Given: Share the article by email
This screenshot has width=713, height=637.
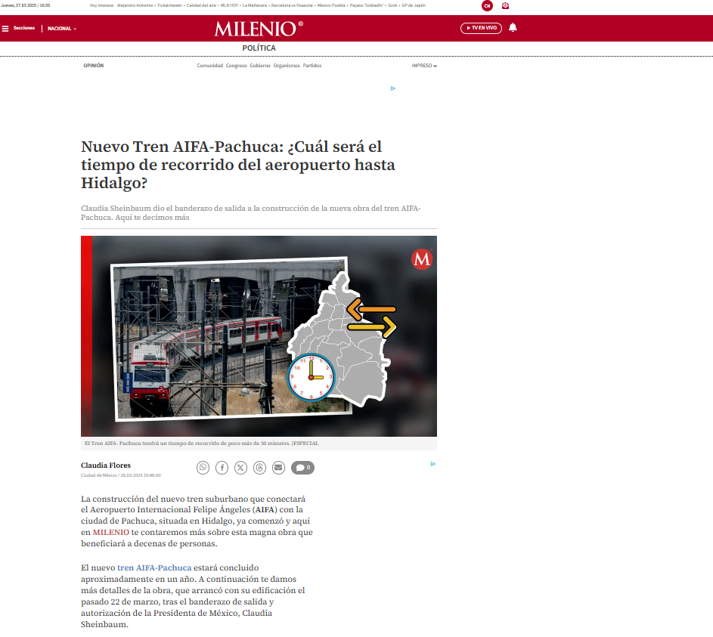Looking at the screenshot, I should click(x=279, y=468).
